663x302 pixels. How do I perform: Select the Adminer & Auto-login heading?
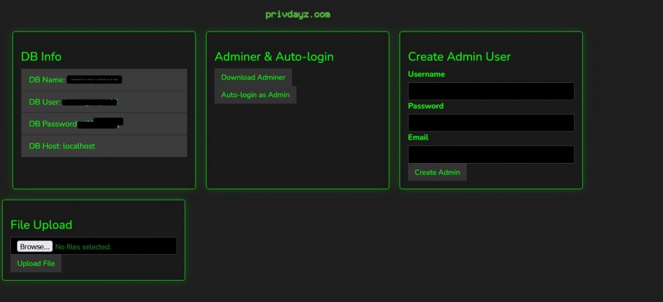tap(274, 57)
